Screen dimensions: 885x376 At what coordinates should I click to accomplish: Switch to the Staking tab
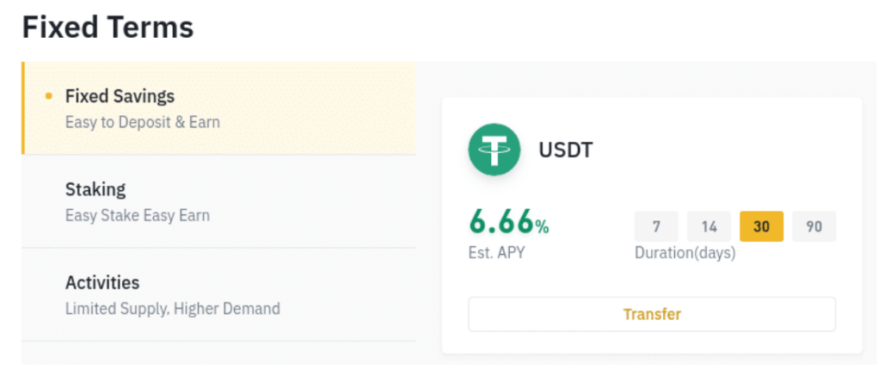coord(219,201)
